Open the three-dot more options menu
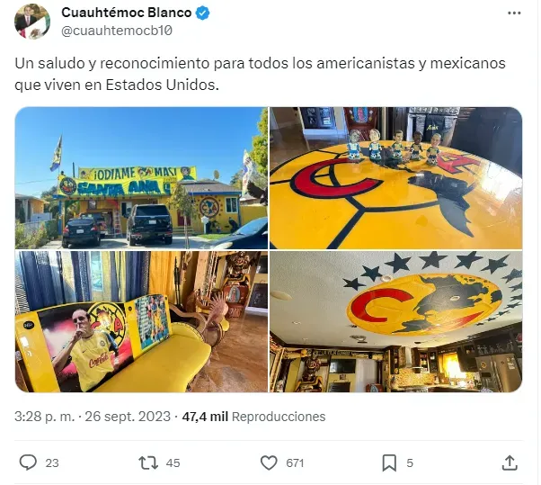The image size is (541, 485). coord(514,13)
